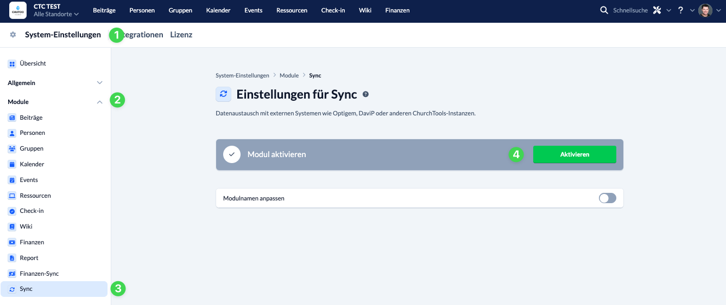Viewport: 726px width, 305px height.
Task: Open the Kalender menu in top navigation
Action: [218, 10]
